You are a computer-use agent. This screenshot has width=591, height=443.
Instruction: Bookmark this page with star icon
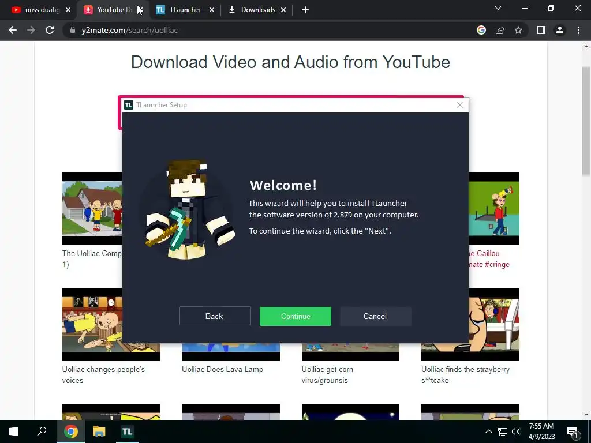[x=518, y=30]
